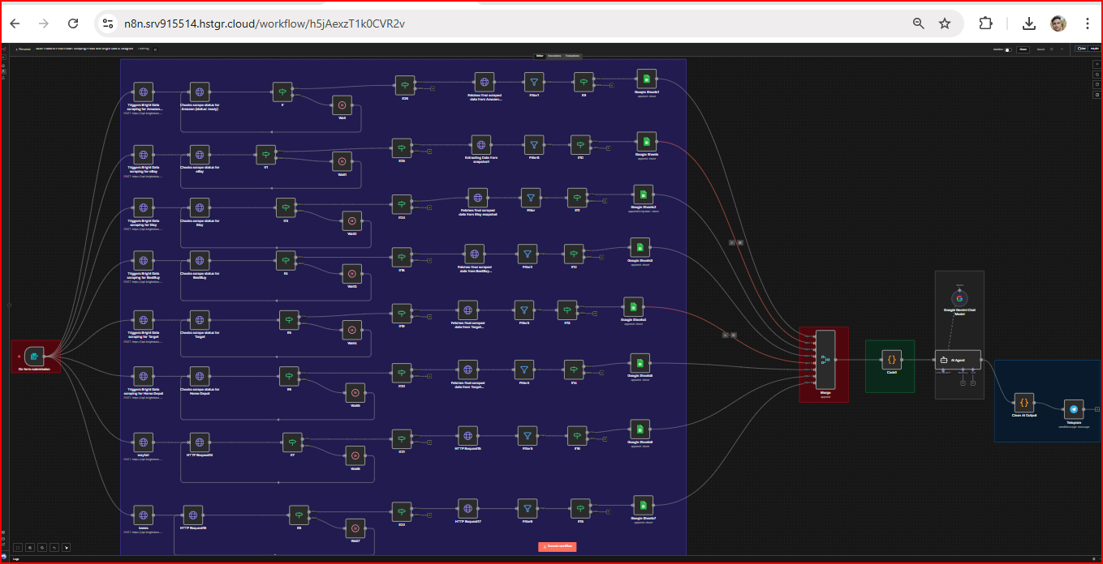The image size is (1103, 564).
Task: Select the Home Depot scrape trigger node
Action: pyautogui.click(x=144, y=377)
